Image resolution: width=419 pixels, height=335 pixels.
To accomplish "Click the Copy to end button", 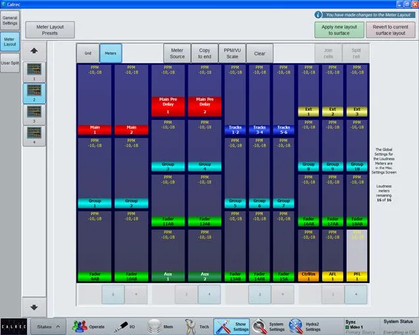I will click(205, 53).
